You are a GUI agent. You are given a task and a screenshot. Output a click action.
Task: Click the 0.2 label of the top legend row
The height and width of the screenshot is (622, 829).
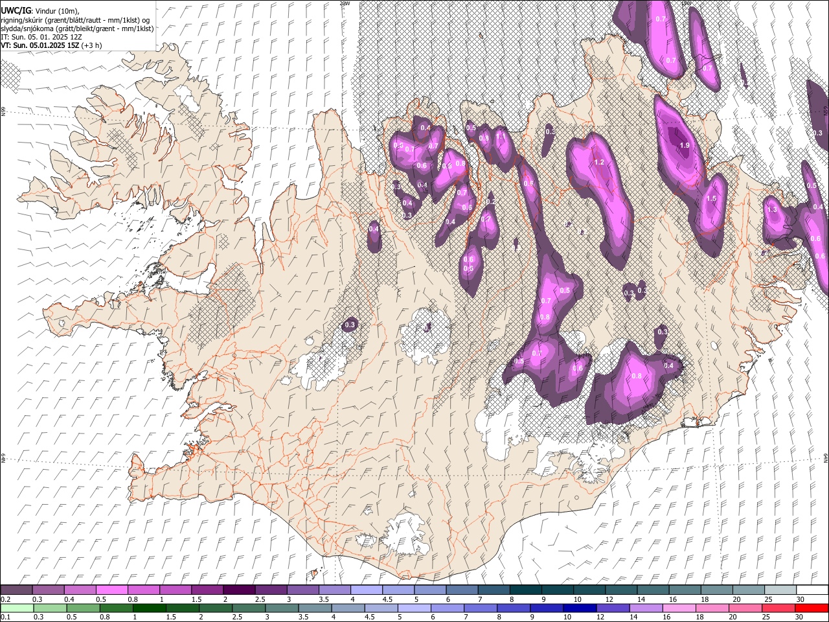coord(5,599)
